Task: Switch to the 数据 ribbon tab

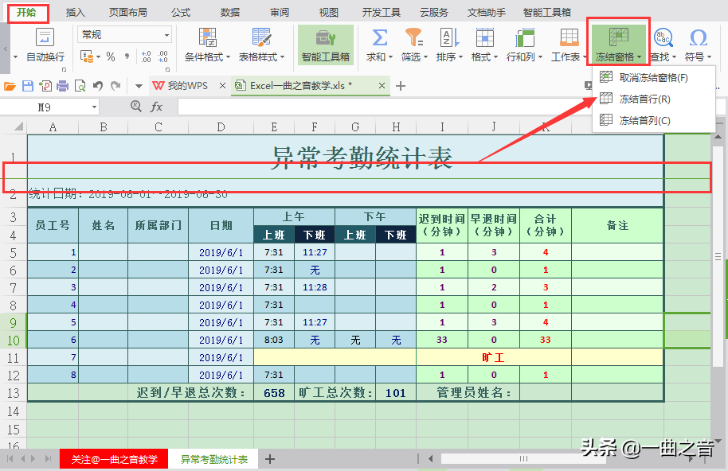Action: pos(229,12)
